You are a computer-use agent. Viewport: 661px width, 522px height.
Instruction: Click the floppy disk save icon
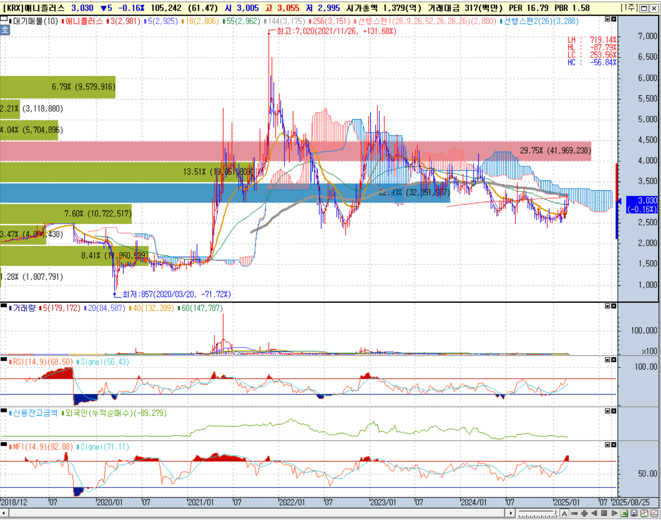[x=634, y=513]
